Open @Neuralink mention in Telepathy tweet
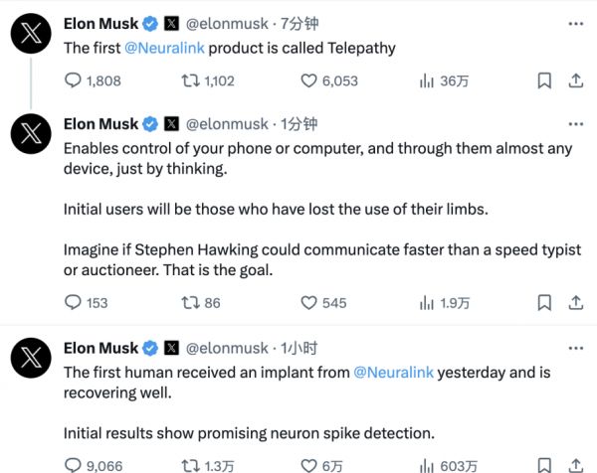The image size is (597, 473). tap(164, 47)
